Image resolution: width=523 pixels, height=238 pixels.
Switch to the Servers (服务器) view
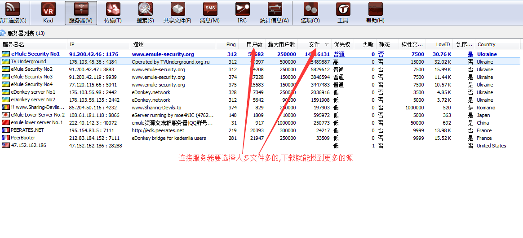pyautogui.click(x=81, y=13)
